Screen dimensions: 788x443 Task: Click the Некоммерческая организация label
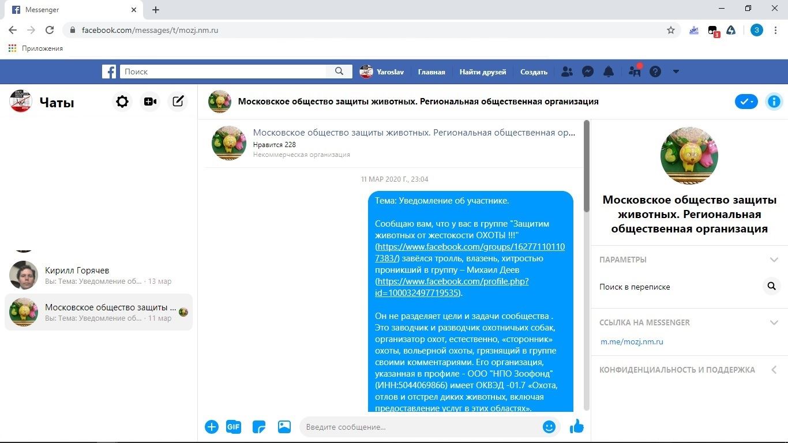[302, 155]
